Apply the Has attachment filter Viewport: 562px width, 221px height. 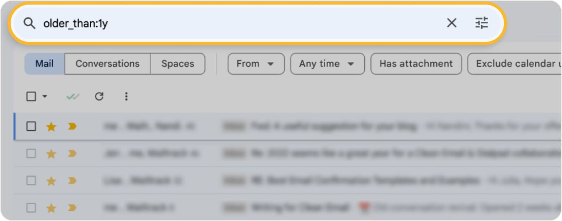click(416, 64)
